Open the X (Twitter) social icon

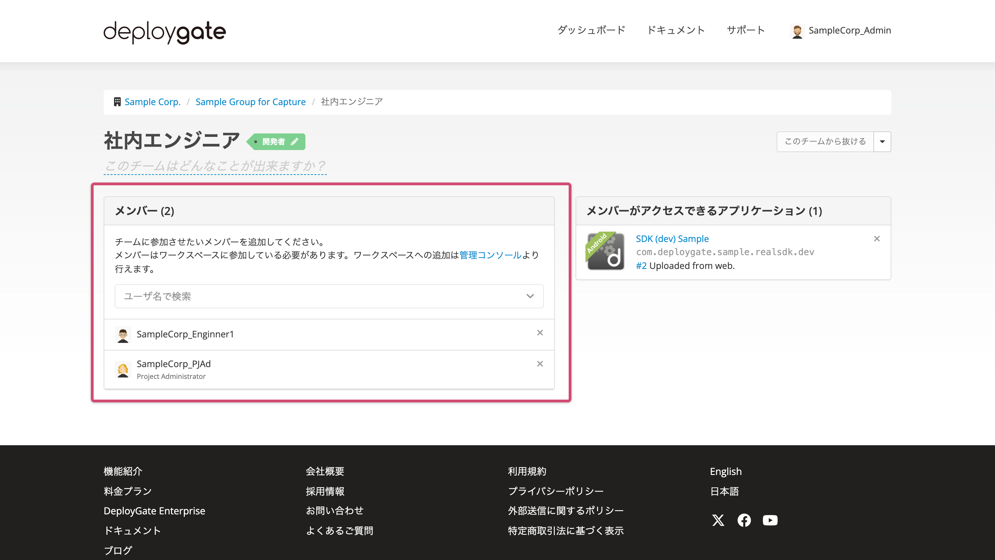click(718, 520)
